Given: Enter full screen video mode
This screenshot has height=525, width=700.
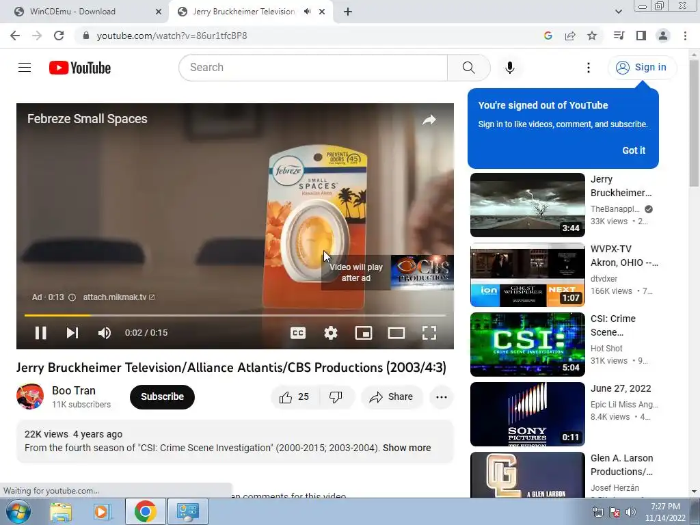Looking at the screenshot, I should tap(429, 333).
